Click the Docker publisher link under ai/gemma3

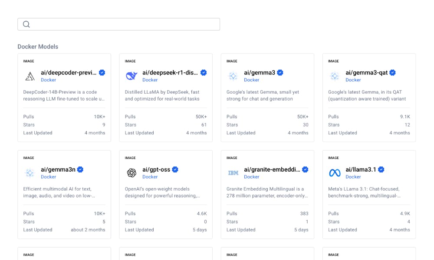[x=252, y=80]
